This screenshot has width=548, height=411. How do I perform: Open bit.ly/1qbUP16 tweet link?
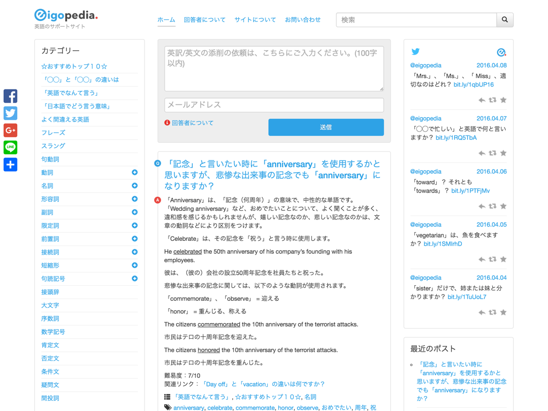474,85
